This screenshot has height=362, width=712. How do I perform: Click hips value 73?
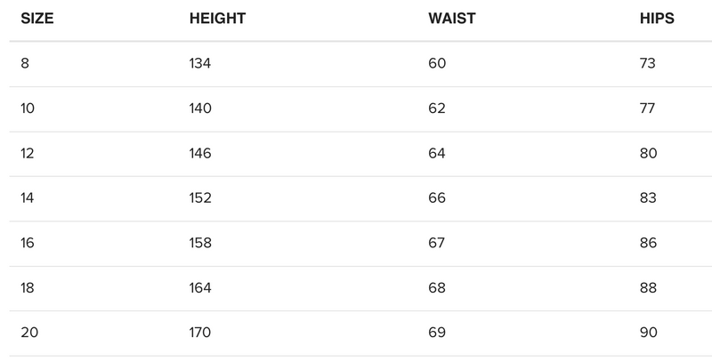[647, 64]
